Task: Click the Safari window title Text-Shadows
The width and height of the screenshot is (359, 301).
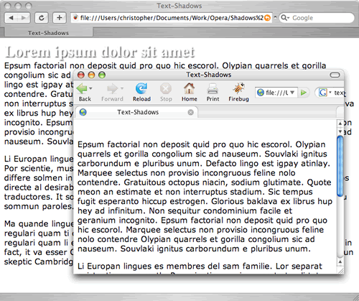Action: (x=179, y=6)
